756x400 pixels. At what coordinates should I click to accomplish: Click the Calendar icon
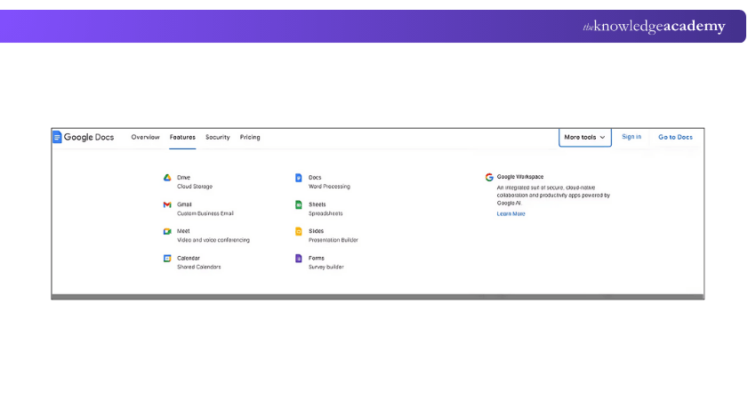coord(167,259)
